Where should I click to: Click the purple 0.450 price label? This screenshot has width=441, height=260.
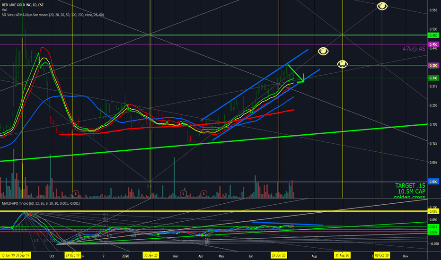click(x=433, y=44)
